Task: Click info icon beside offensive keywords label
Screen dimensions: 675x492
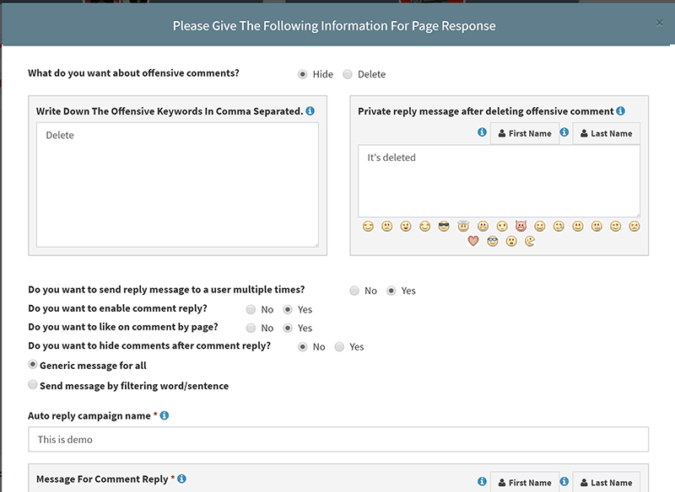Action: click(310, 111)
